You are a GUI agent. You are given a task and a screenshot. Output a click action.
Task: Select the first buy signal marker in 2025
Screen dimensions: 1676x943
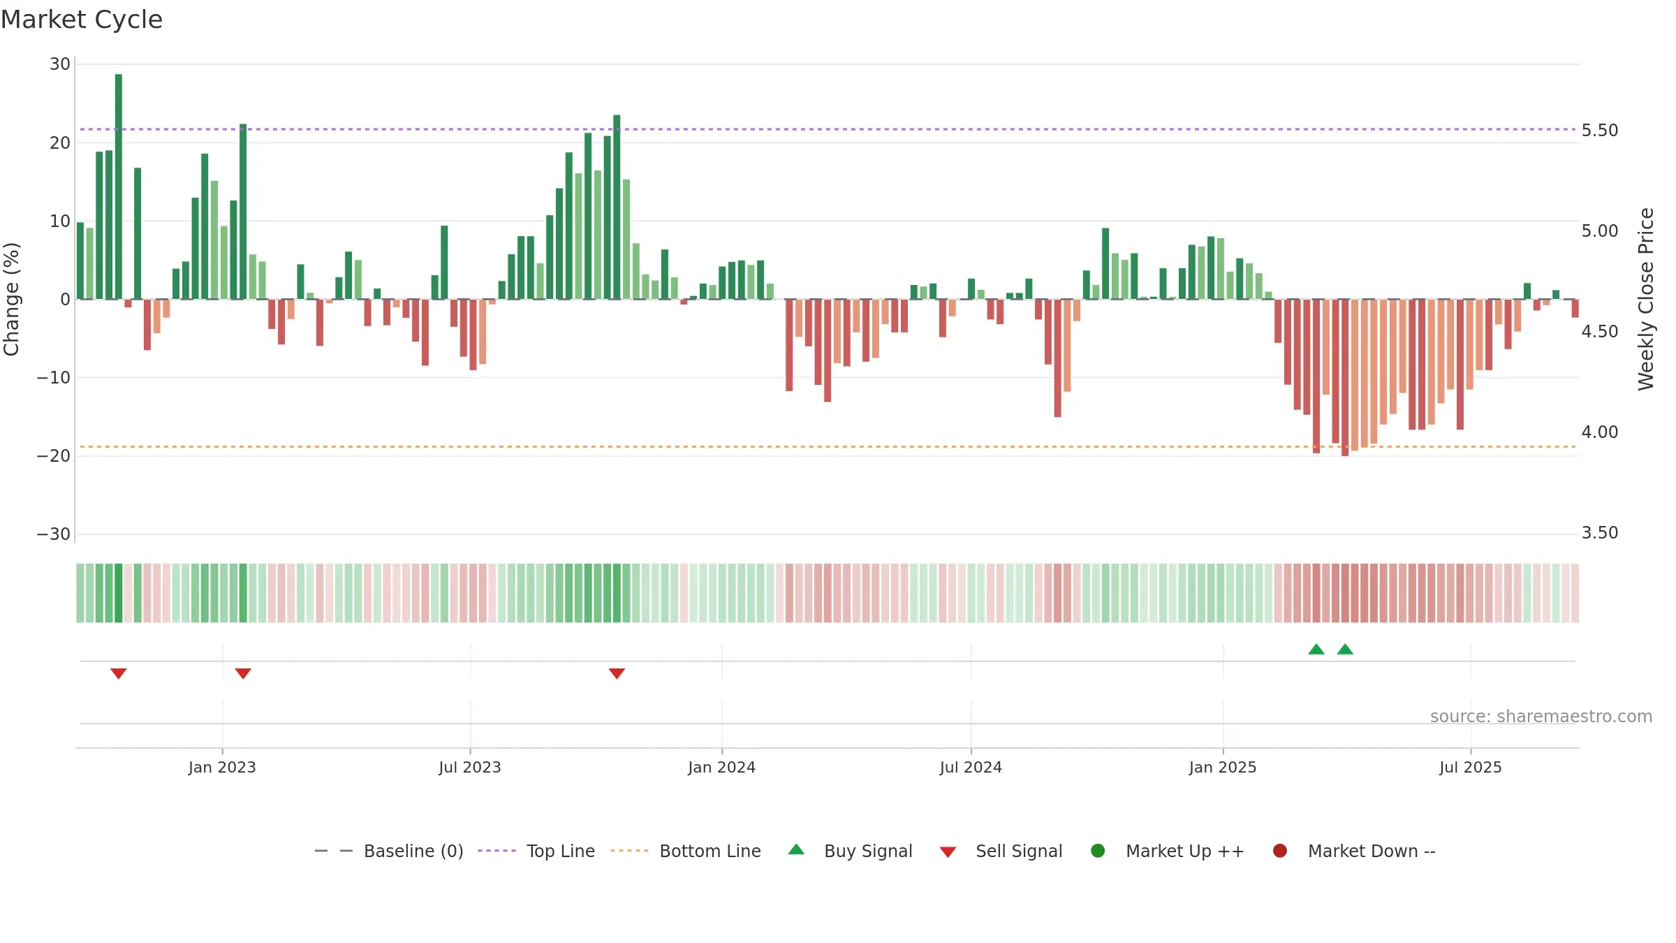tap(1316, 649)
